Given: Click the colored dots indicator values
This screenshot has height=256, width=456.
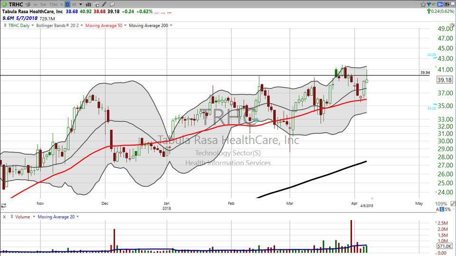Looking at the screenshot, I should click(163, 12).
